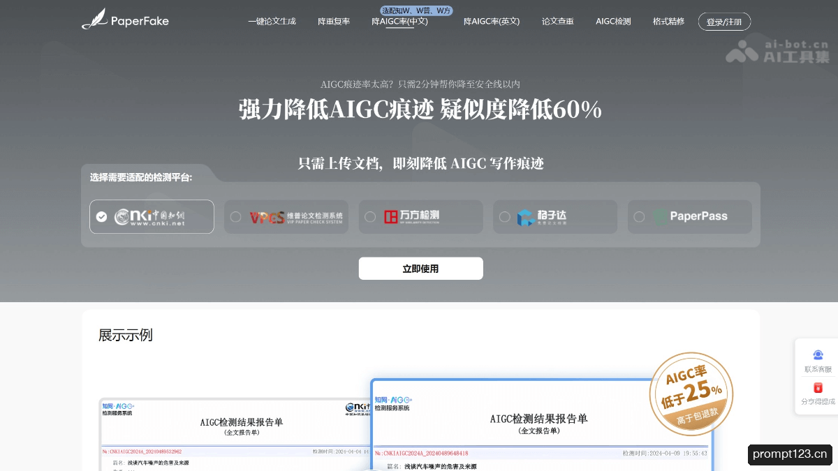
Task: Click the 万方检测 red logo icon
Action: click(390, 216)
